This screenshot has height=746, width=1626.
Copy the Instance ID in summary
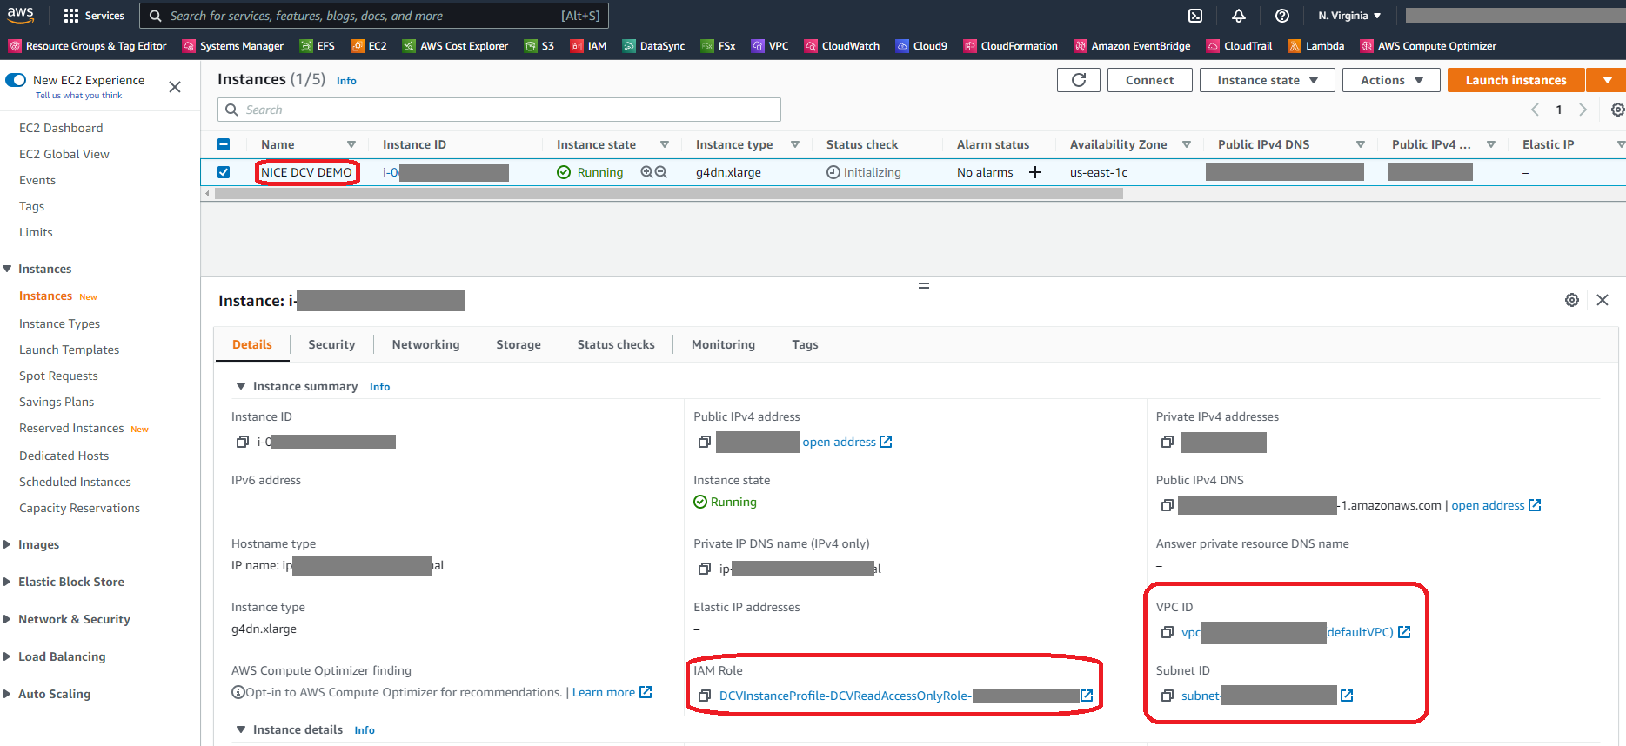point(243,442)
